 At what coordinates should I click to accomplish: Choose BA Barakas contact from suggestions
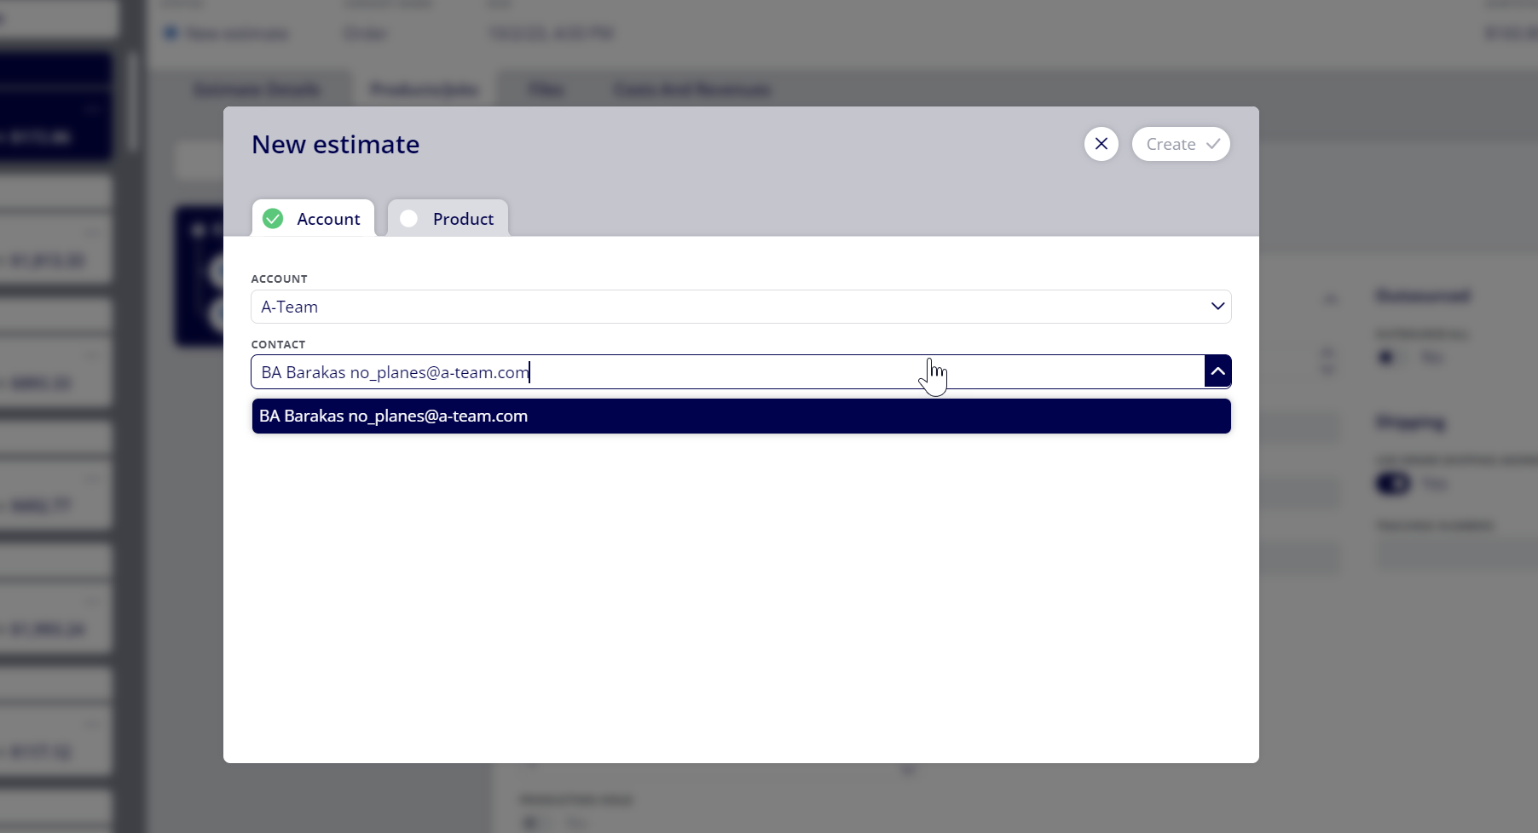pos(741,416)
